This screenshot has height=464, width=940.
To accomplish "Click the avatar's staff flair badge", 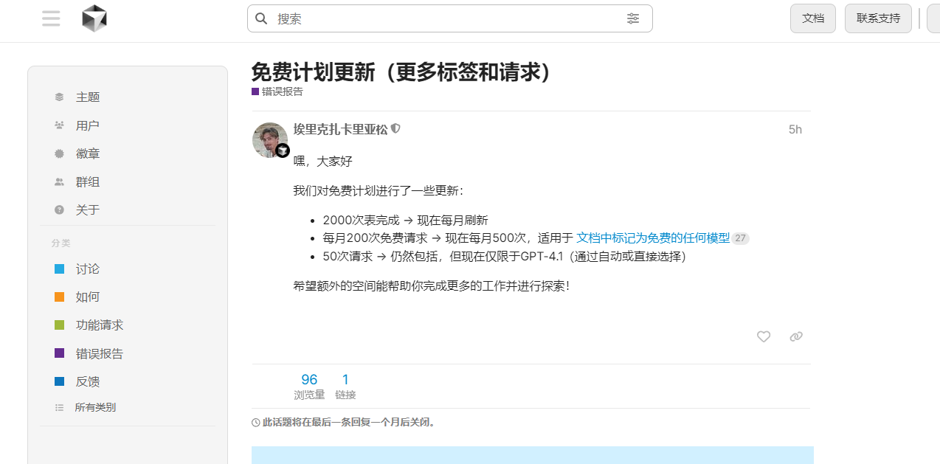I will tap(283, 150).
